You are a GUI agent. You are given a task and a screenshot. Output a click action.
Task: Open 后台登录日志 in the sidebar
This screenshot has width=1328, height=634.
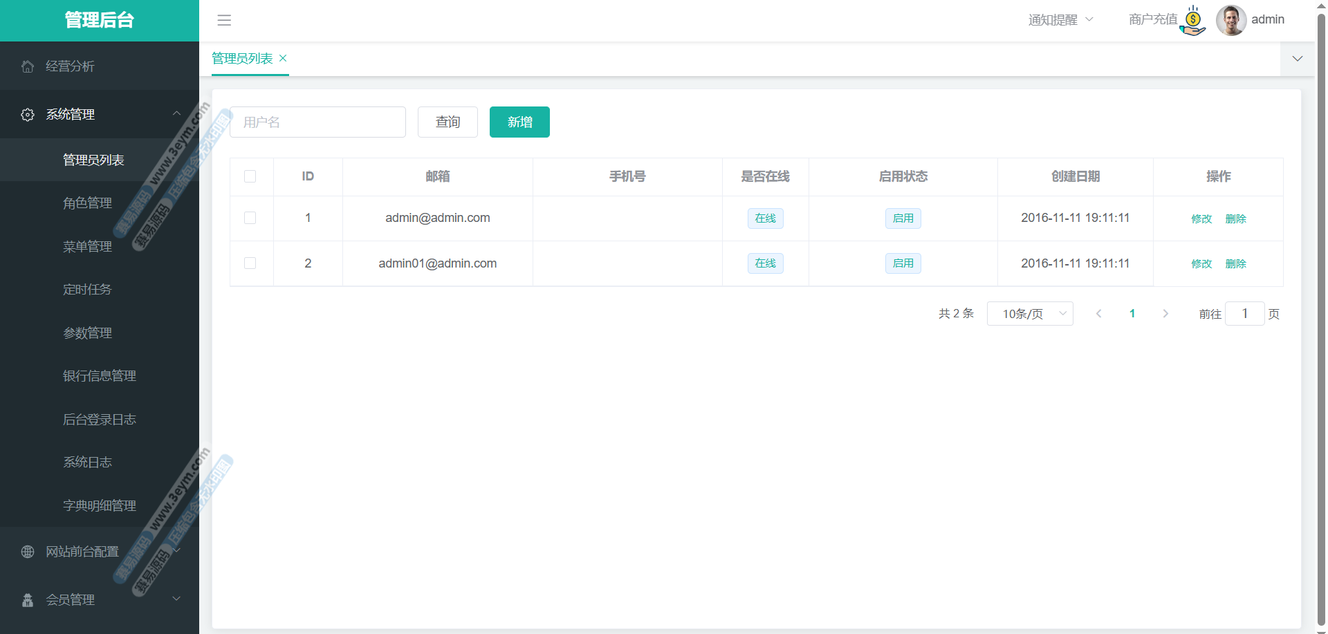(x=100, y=420)
